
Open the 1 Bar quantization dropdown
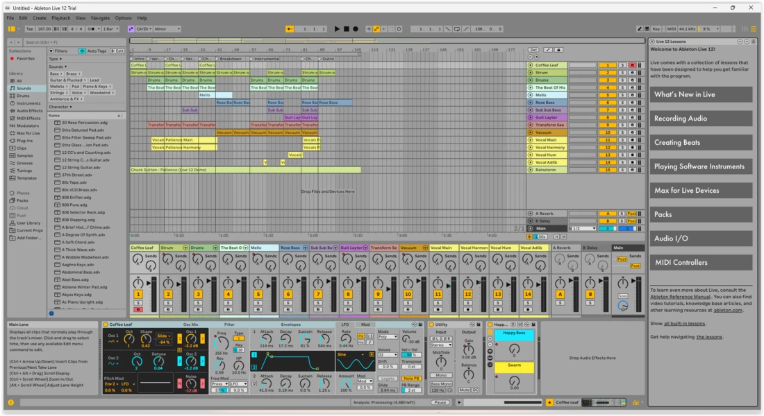click(111, 29)
